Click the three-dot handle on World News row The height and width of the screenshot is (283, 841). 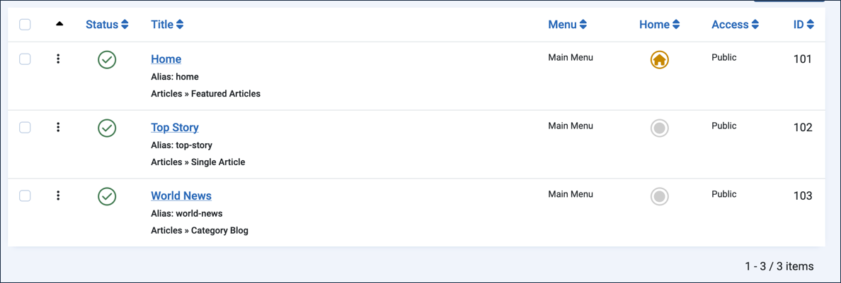[58, 195]
